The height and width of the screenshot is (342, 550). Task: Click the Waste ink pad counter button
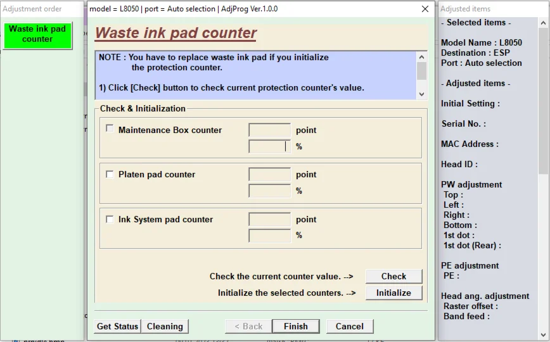(x=37, y=34)
